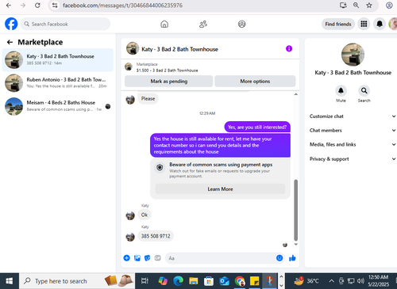This screenshot has height=289, width=397.
Task: Open Meisam 4 Beds 2 Baths House chat
Action: point(58,106)
